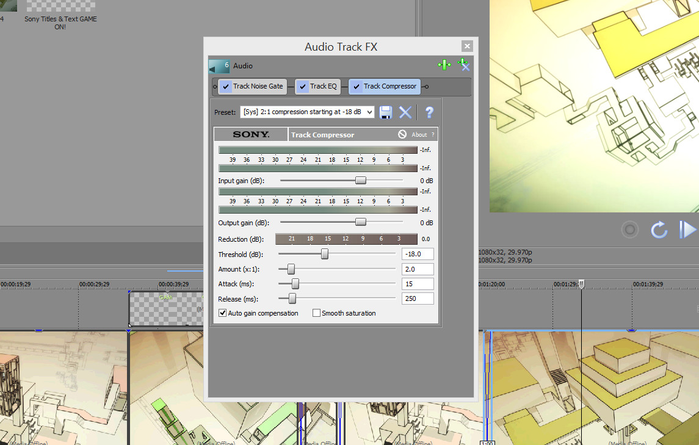
Task: Click the save preset floppy disk icon
Action: tap(385, 112)
